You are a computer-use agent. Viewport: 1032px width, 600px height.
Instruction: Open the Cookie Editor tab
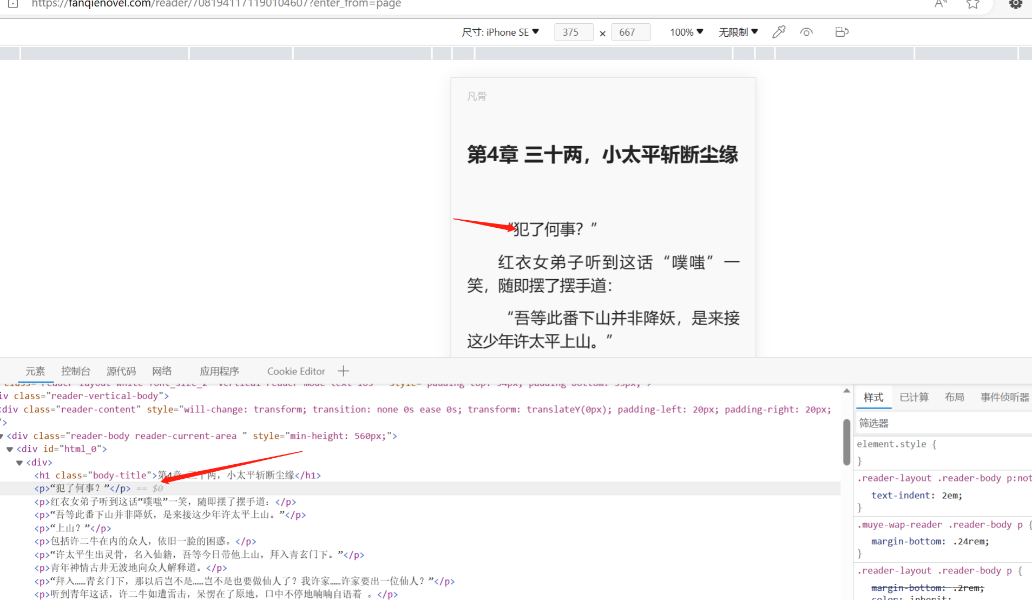pyautogui.click(x=296, y=371)
